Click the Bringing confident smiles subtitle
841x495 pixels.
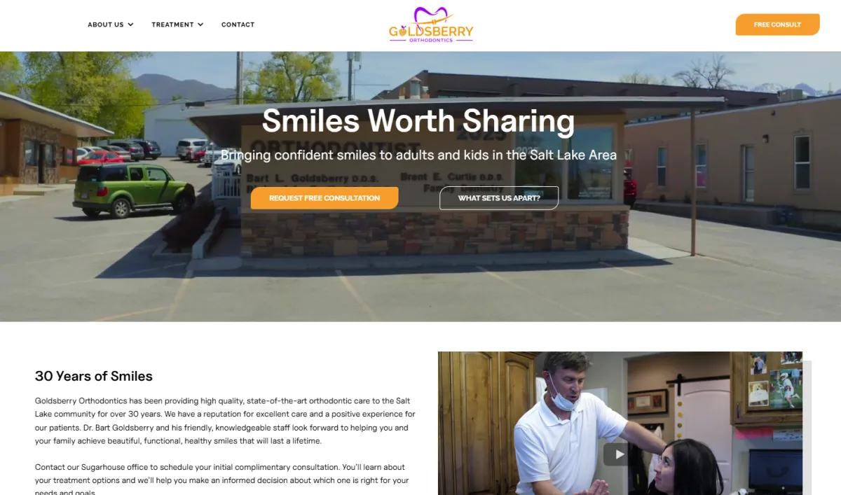tap(418, 155)
